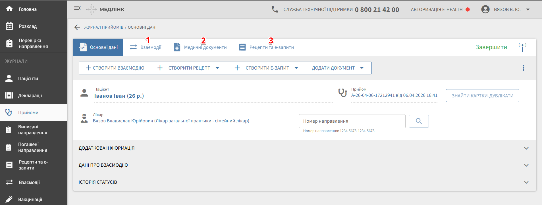This screenshot has width=542, height=205.
Task: Open Вакцинації in the sidebar
Action: (30, 199)
